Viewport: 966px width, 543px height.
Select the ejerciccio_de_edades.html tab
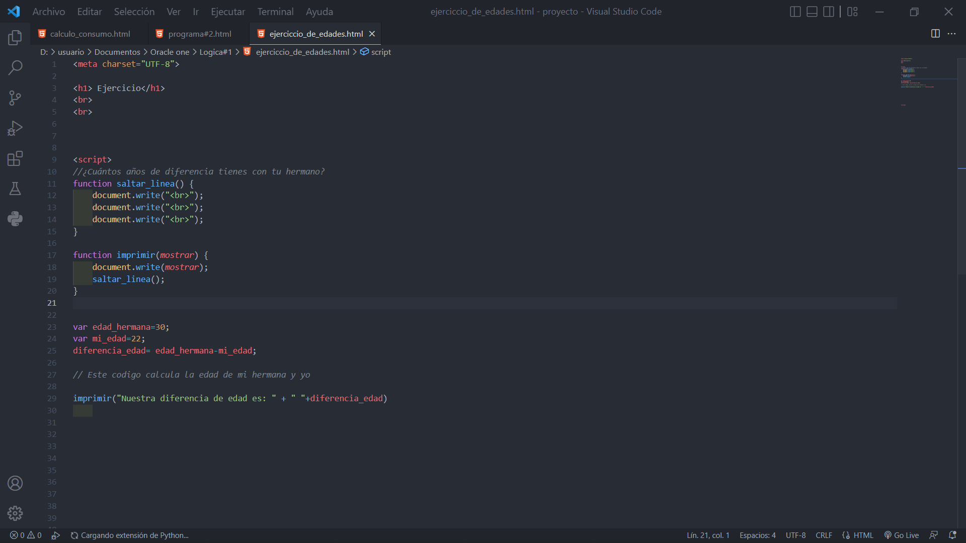(x=316, y=34)
